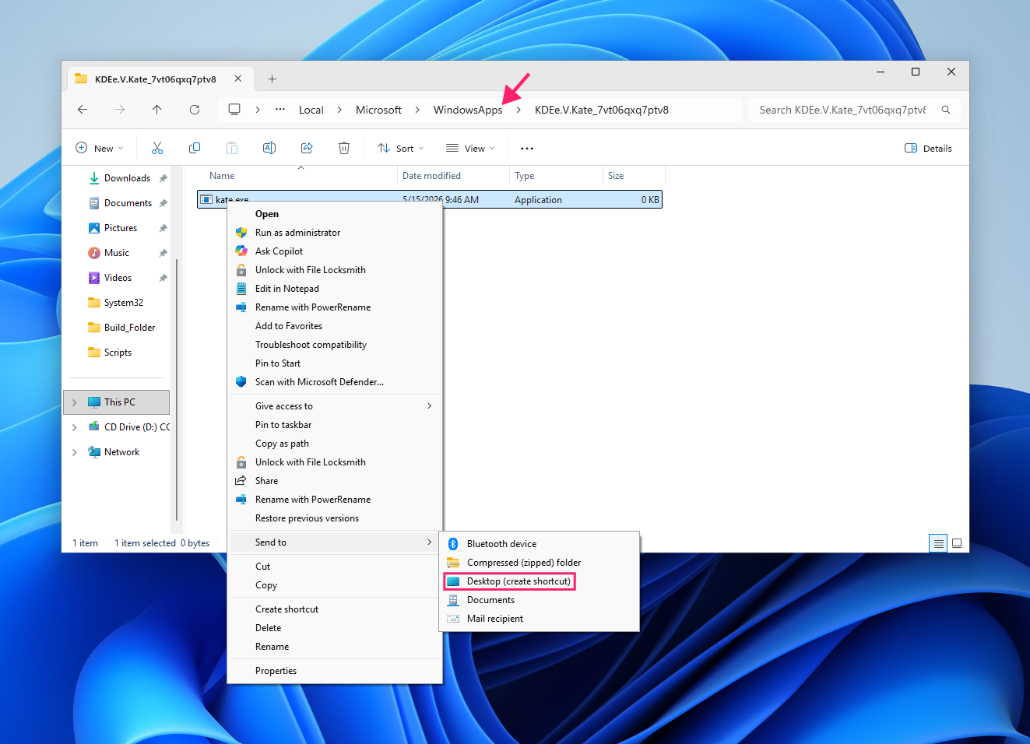This screenshot has width=1030, height=744.
Task: Open Properties from context menu
Action: click(x=335, y=671)
